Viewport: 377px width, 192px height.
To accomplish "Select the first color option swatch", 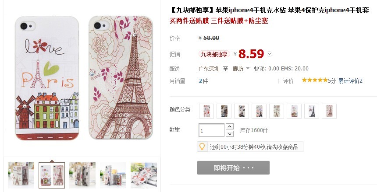I will tap(206, 111).
